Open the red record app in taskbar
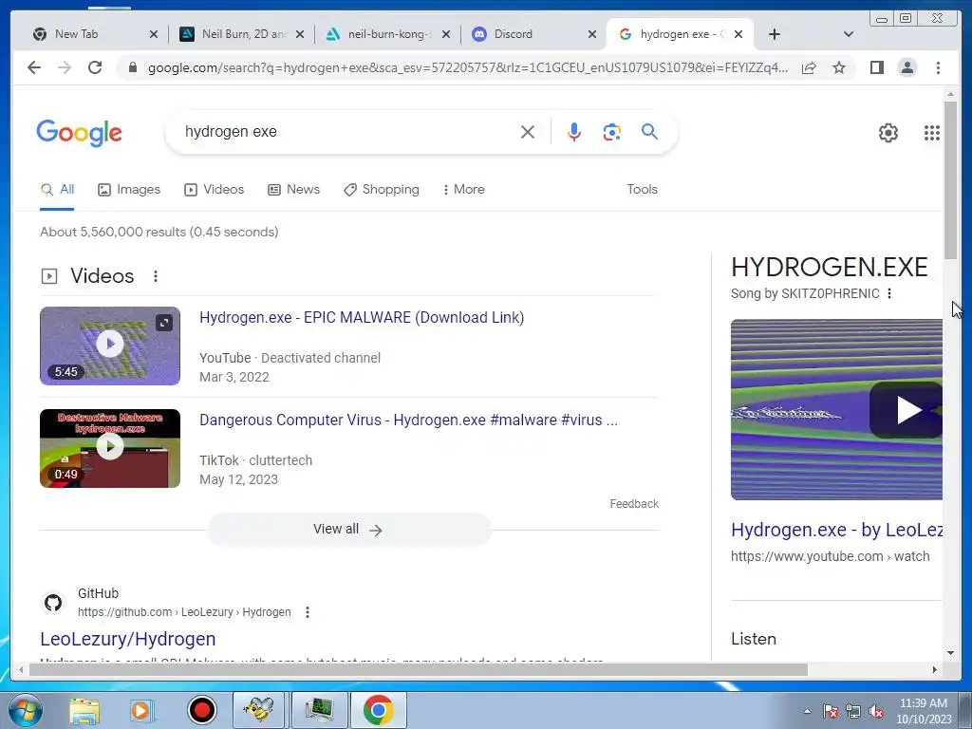The height and width of the screenshot is (729, 972). [201, 710]
